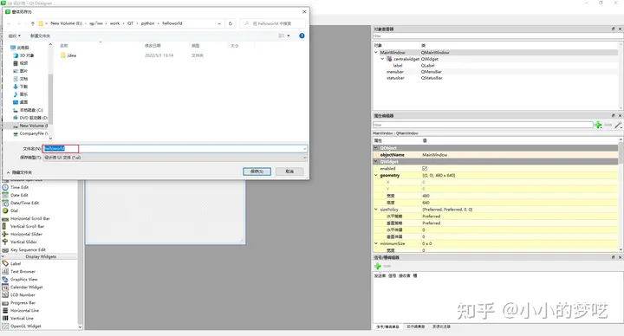
Task: Collapse the geometry property group
Action: pyautogui.click(x=376, y=175)
